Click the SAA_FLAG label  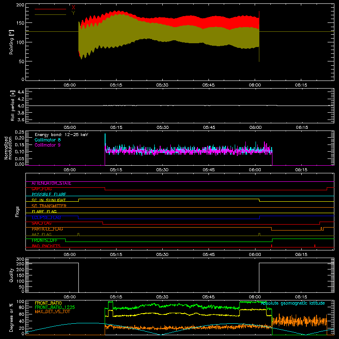pyautogui.click(x=42, y=223)
